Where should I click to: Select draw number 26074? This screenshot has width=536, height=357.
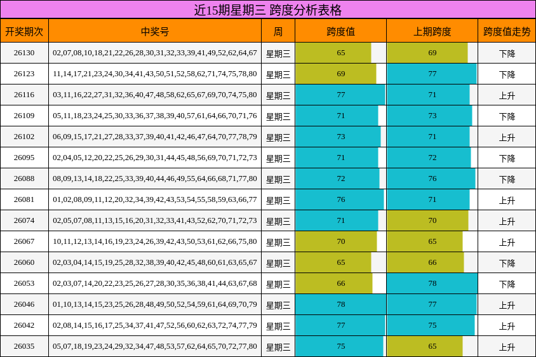24,220
